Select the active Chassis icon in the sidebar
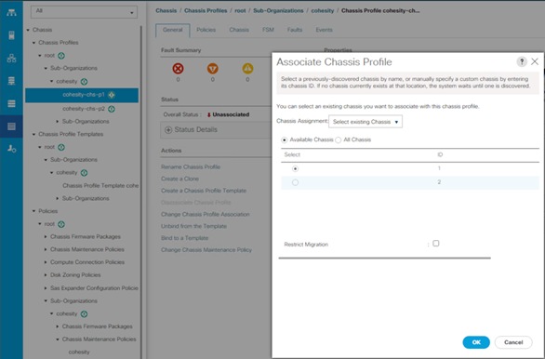The height and width of the screenshot is (359, 545). tap(11, 126)
